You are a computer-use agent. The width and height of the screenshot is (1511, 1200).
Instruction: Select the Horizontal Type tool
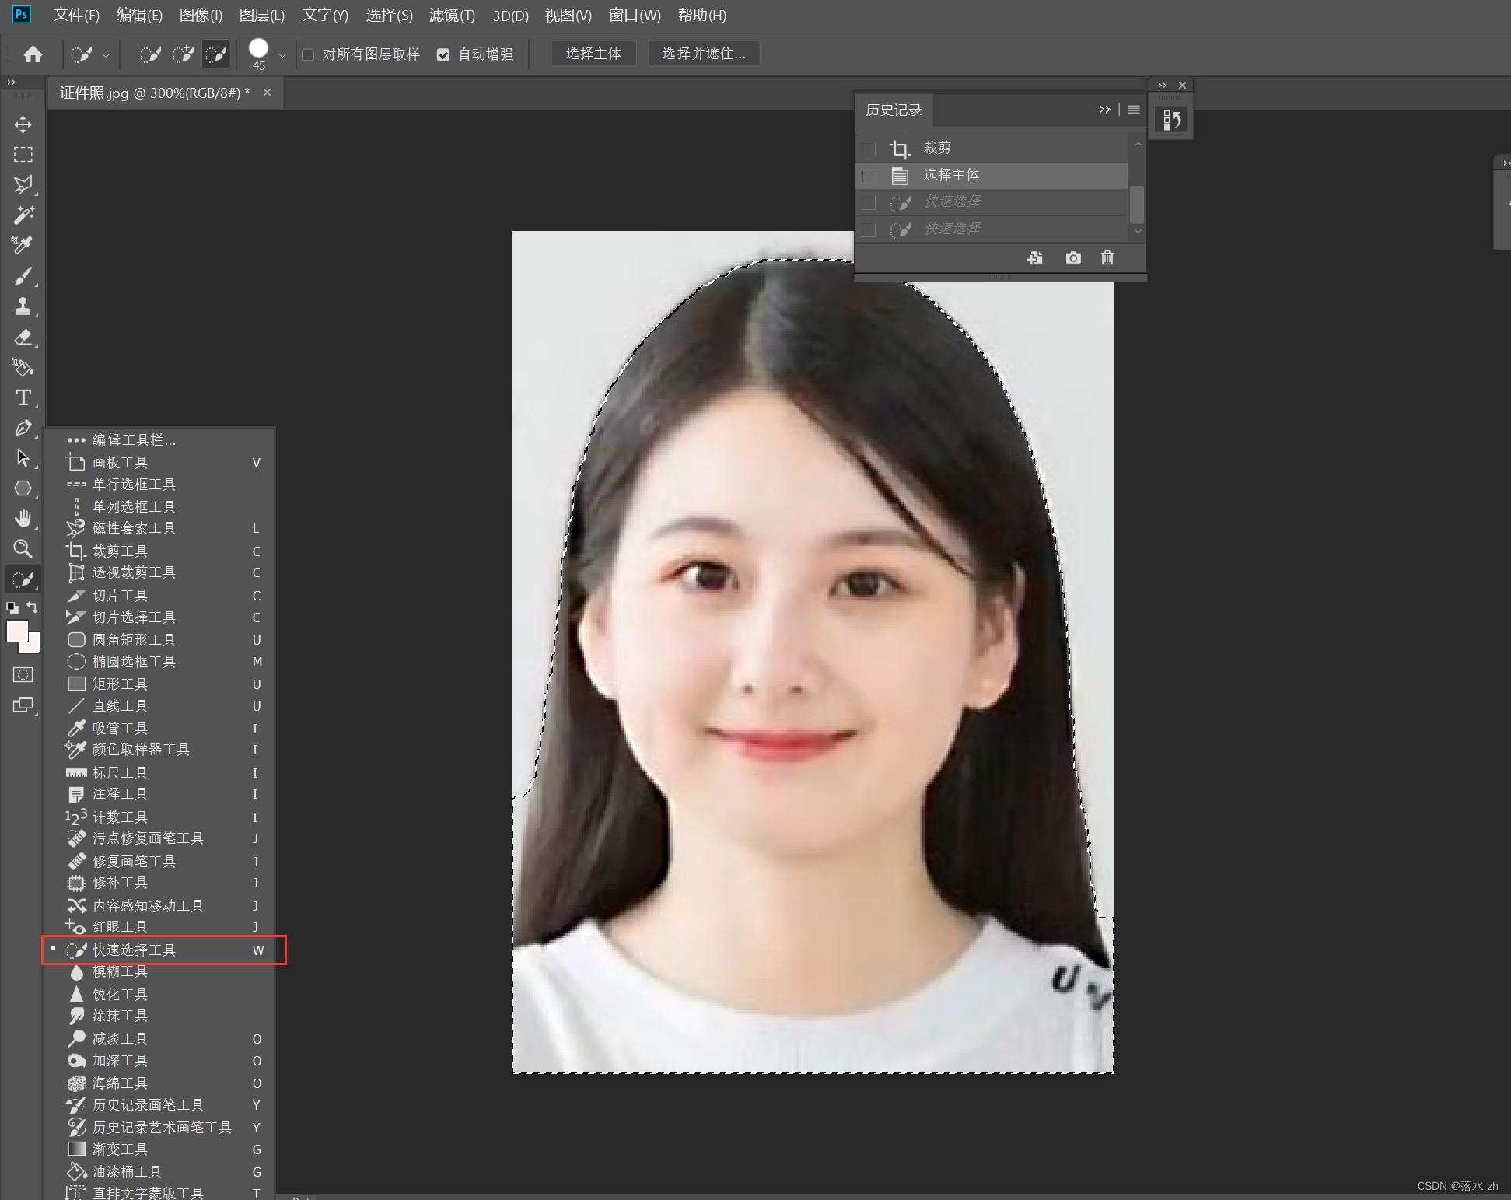coord(23,397)
